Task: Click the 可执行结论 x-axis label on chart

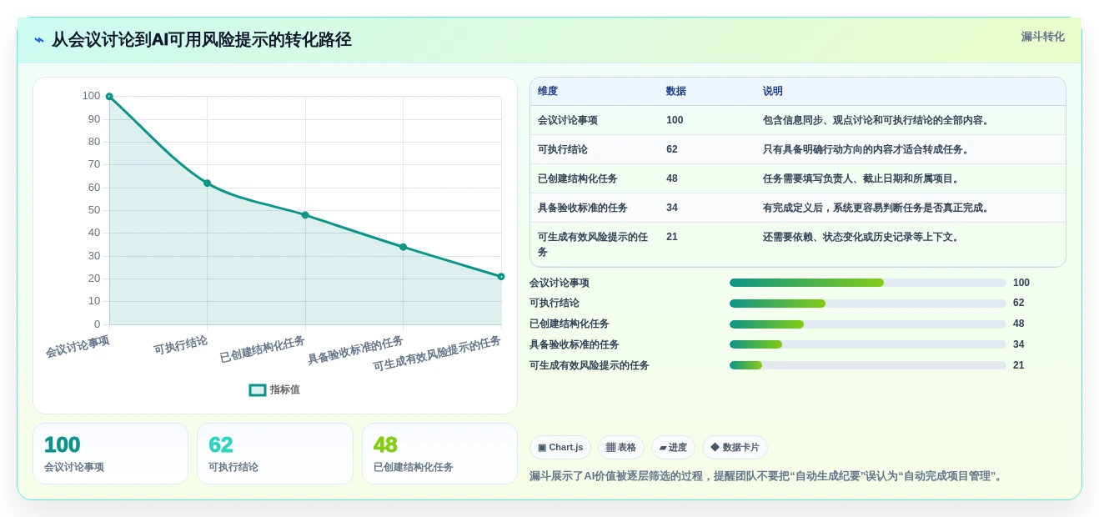Action: (x=181, y=345)
